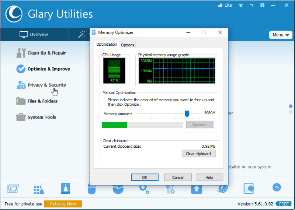Confirm with the OK button
This screenshot has width=295, height=210.
click(x=145, y=177)
